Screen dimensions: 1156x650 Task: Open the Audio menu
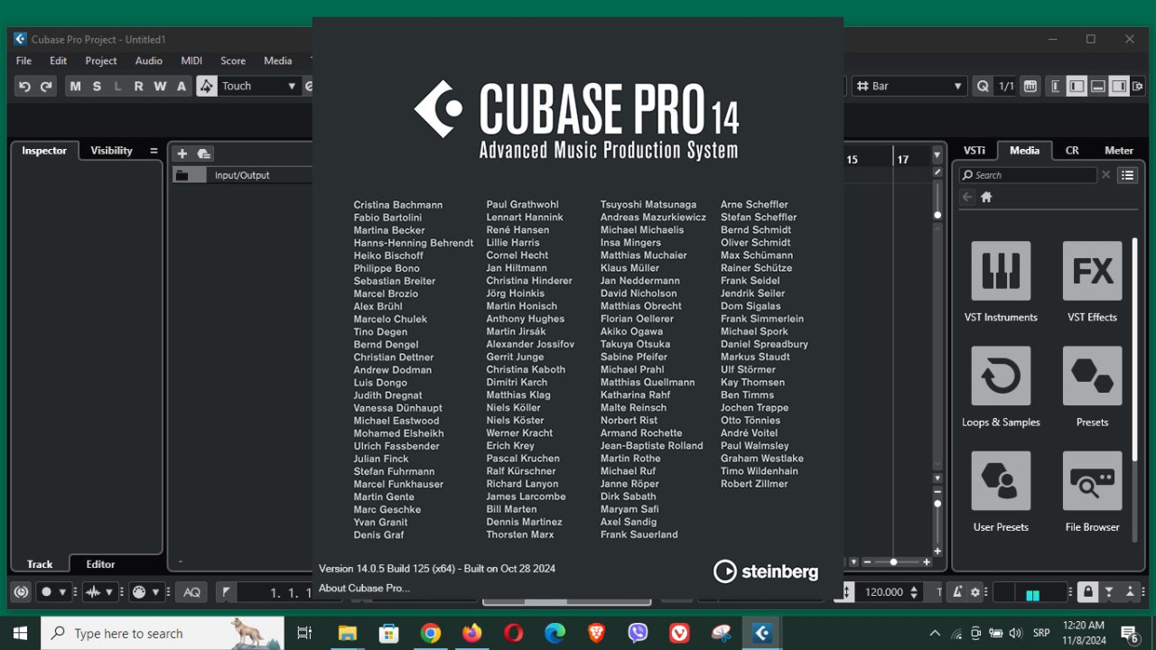149,60
